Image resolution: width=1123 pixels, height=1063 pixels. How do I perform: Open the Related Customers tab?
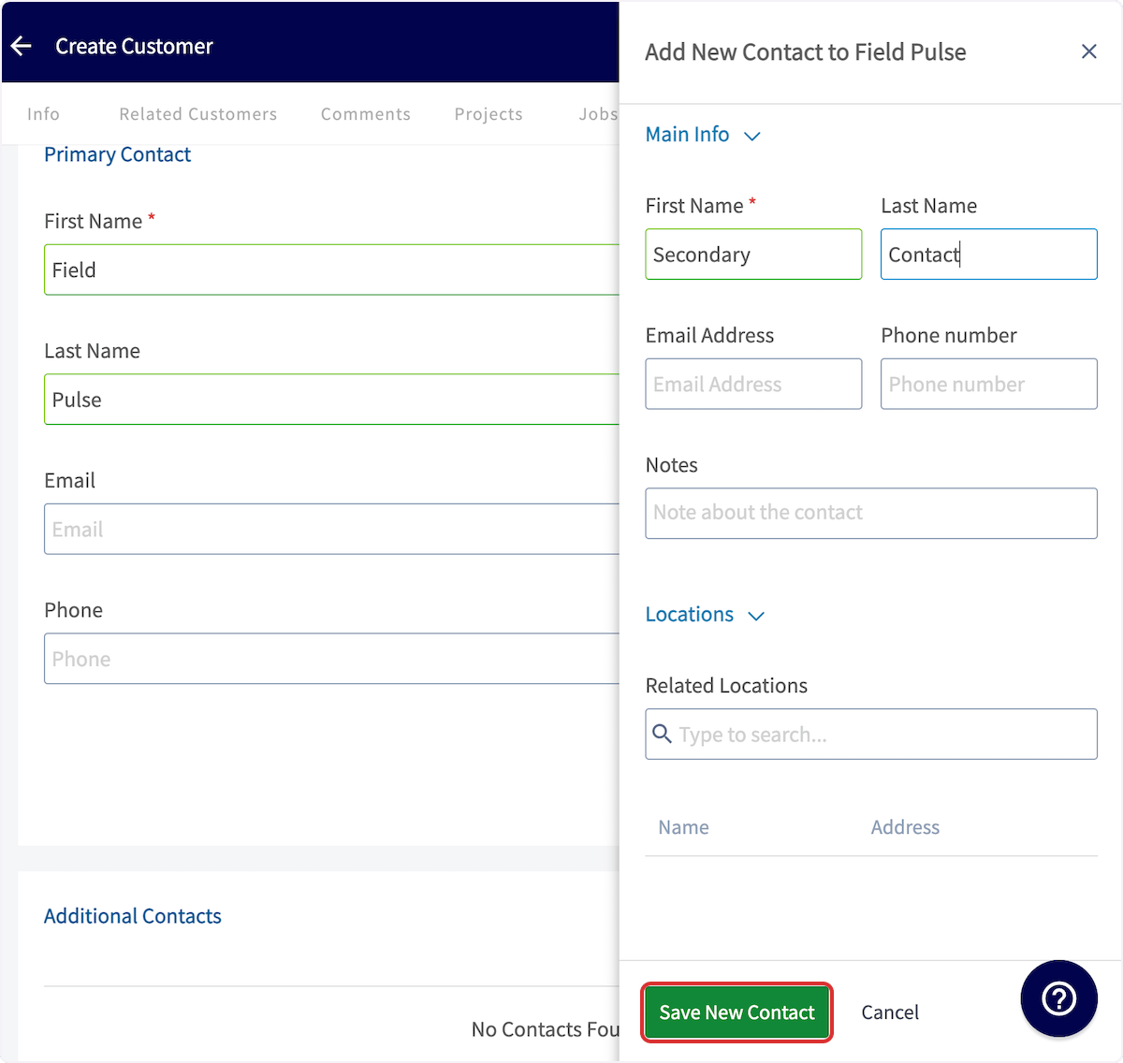pyautogui.click(x=198, y=114)
